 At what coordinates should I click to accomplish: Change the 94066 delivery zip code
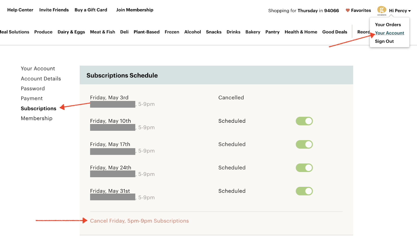point(331,11)
